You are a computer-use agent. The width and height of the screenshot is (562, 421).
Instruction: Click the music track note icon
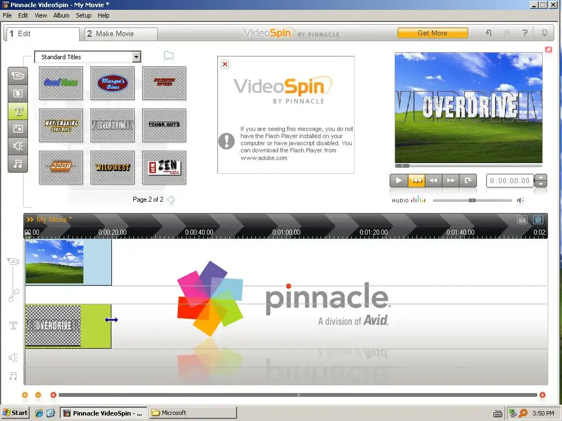tap(13, 376)
